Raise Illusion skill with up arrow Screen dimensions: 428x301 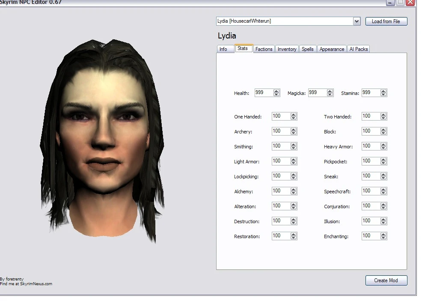point(383,219)
